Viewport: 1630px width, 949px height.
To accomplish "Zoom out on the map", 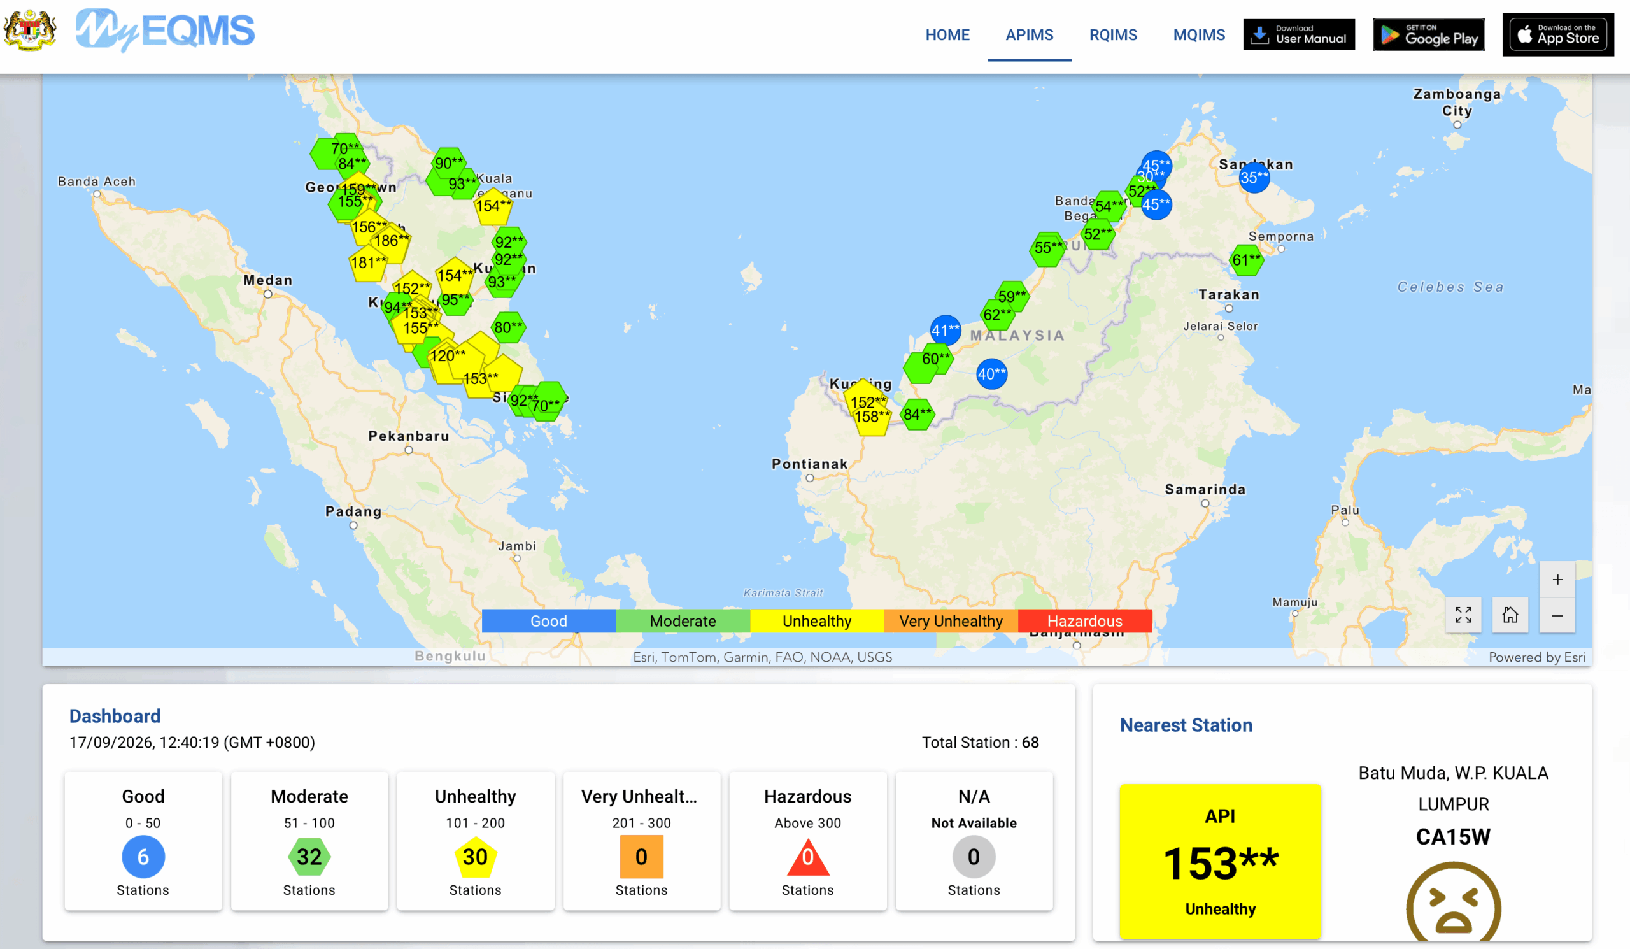I will [x=1557, y=615].
